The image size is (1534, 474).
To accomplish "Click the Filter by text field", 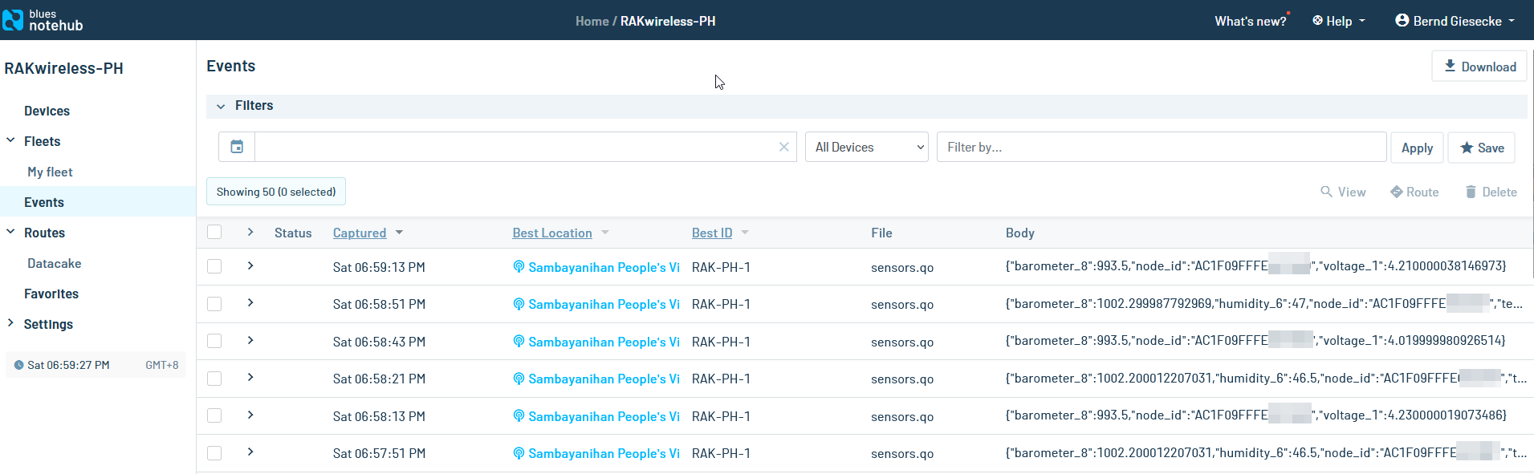I will [1161, 147].
